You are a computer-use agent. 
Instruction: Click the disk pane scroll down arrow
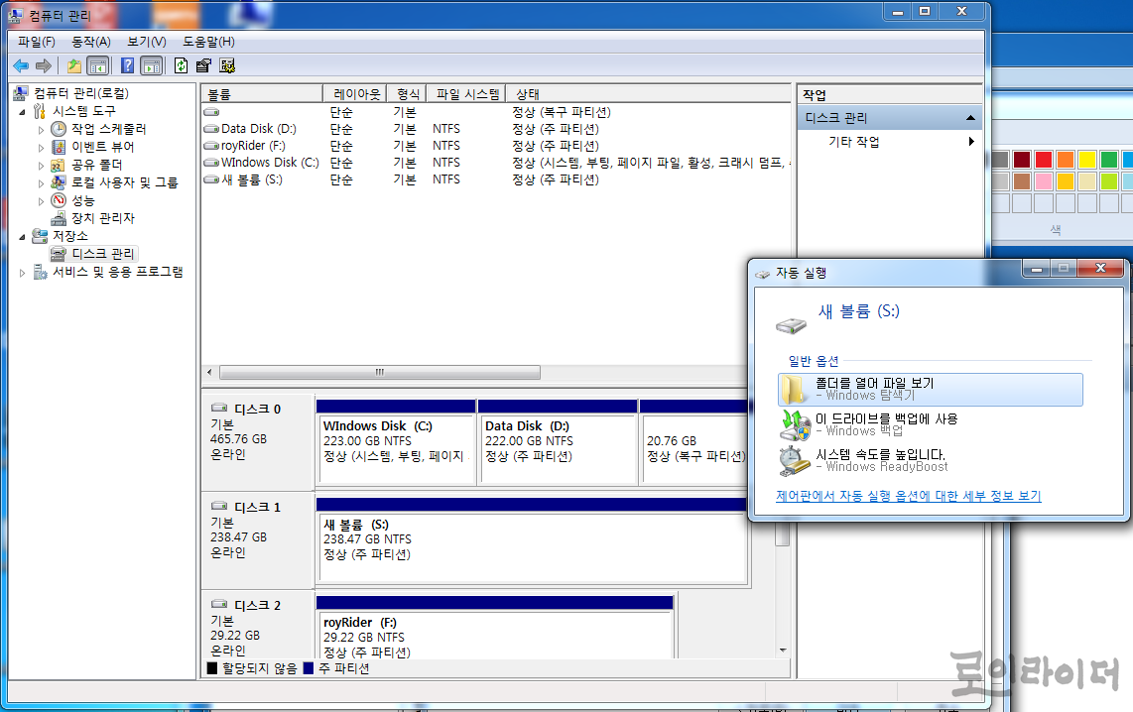(x=783, y=650)
